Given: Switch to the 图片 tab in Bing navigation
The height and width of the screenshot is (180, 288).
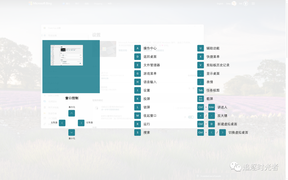Looking at the screenshot, I should pos(78,3).
